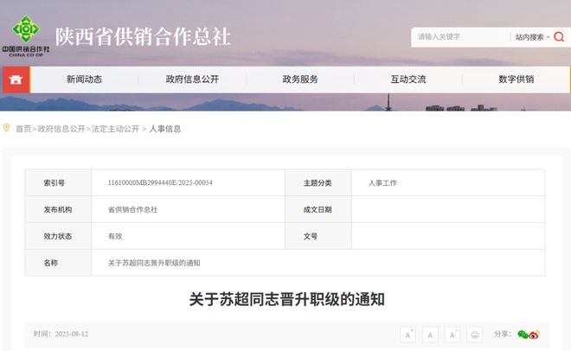Open the 数字供销 navigation item
The image size is (571, 351).
(x=516, y=80)
